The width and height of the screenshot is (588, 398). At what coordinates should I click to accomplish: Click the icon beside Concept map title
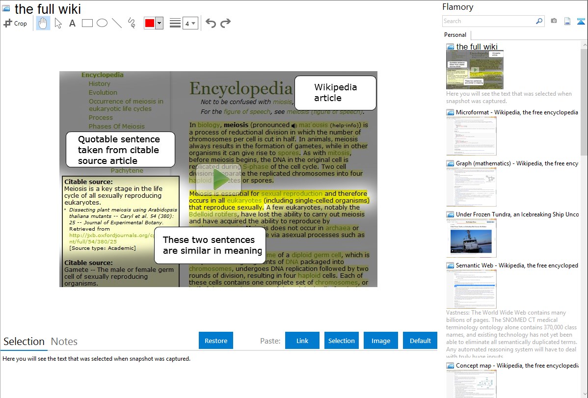click(x=450, y=365)
